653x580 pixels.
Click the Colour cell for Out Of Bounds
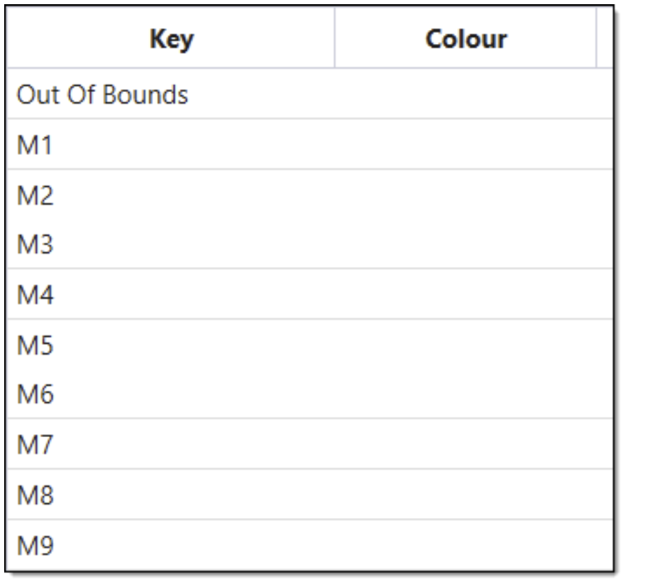465,94
